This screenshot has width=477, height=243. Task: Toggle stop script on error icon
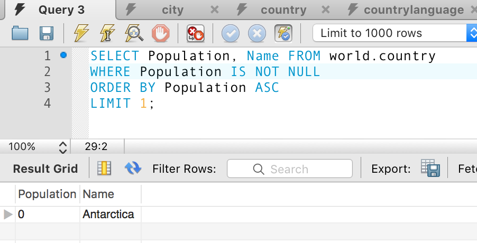[x=196, y=33]
